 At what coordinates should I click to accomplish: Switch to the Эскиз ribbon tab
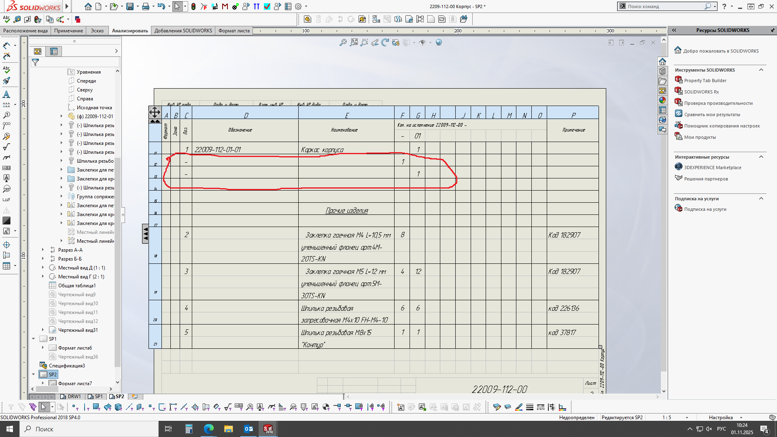tap(97, 31)
